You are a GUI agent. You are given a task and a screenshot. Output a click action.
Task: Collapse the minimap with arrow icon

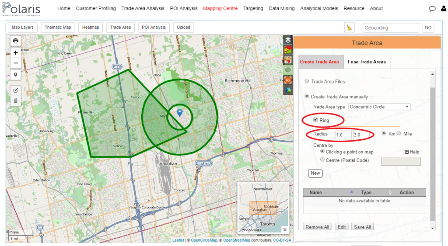click(x=285, y=229)
